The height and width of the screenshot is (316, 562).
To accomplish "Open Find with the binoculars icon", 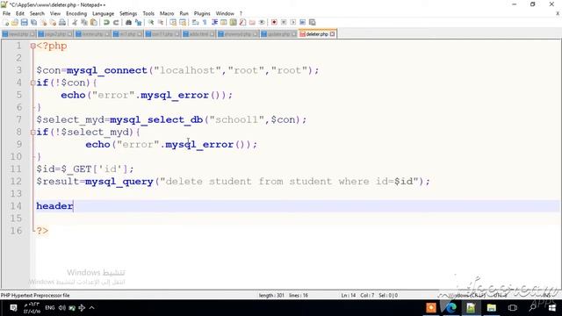I will (128, 22).
